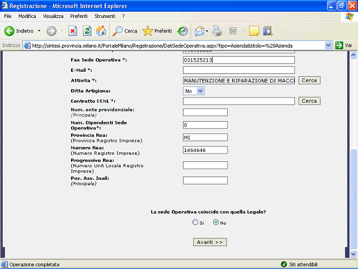358x269 pixels.
Task: Click the Siti attendibili status icon
Action: 284,265
